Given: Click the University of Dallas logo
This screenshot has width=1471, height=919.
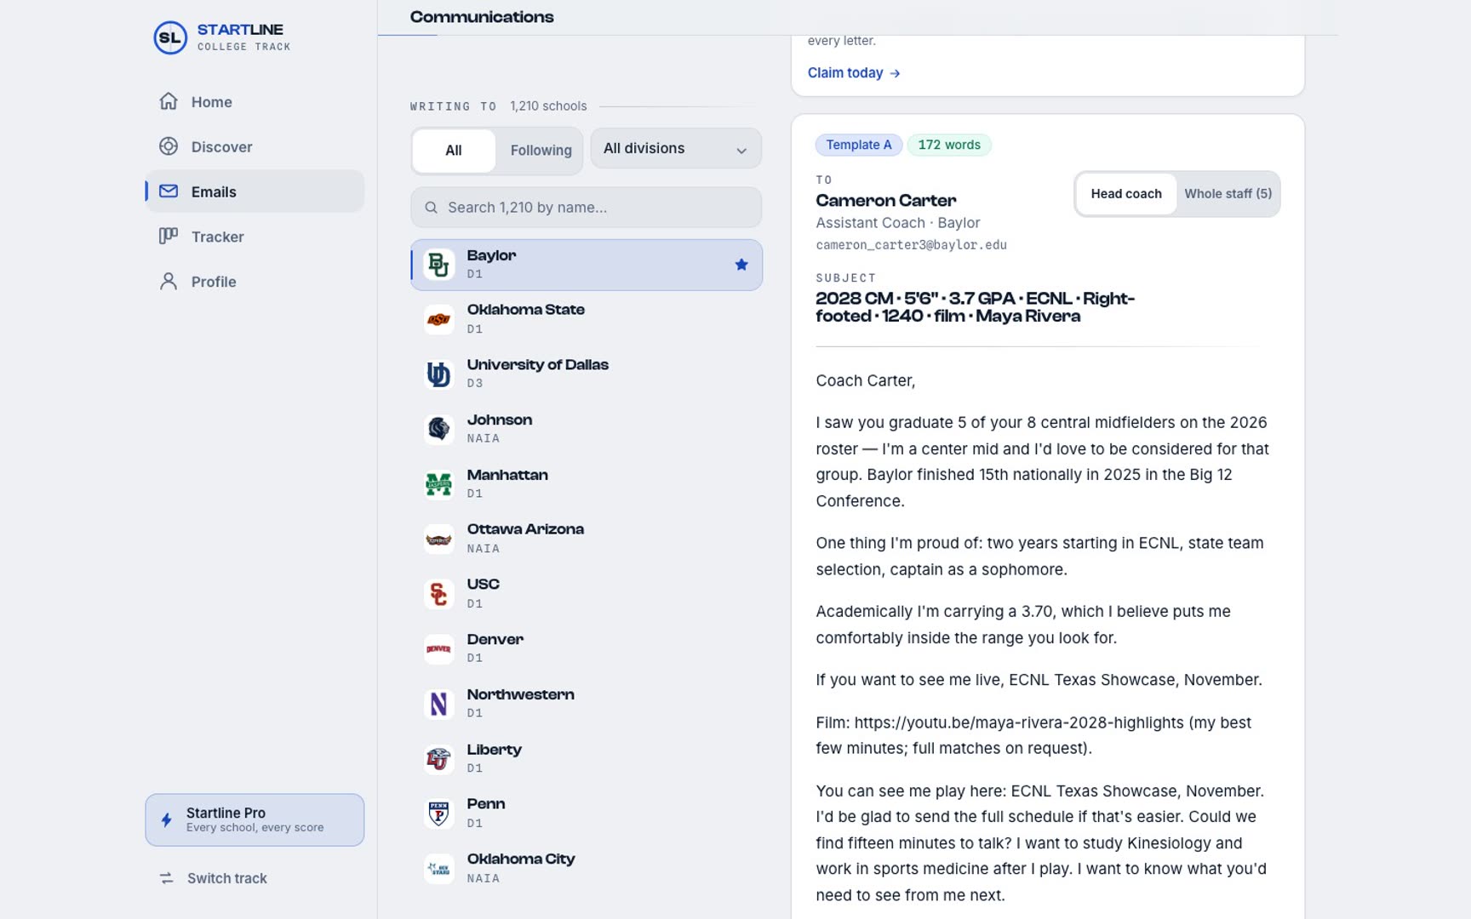Looking at the screenshot, I should (x=439, y=374).
